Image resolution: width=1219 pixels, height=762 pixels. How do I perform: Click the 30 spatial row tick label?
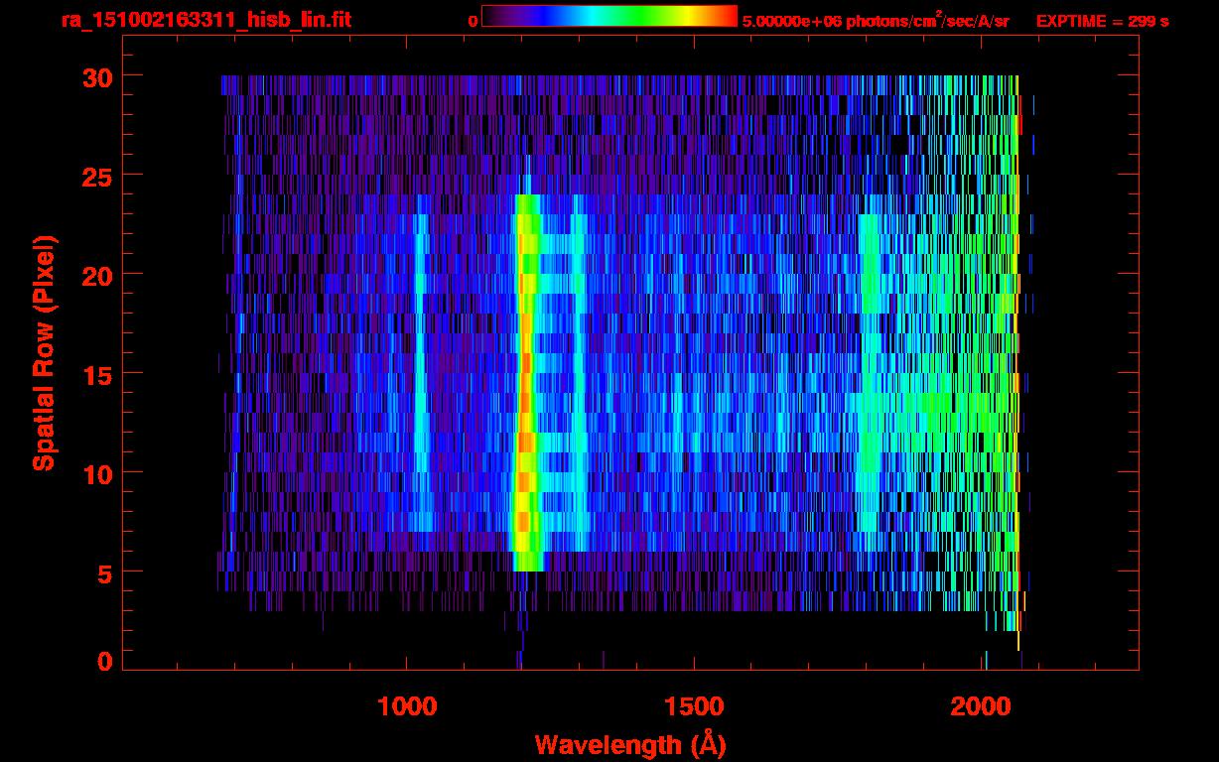click(x=97, y=76)
